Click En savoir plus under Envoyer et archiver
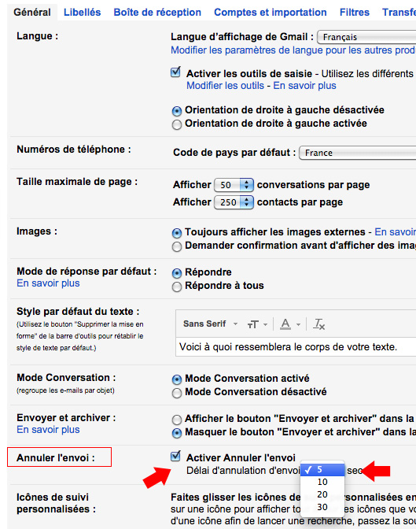This screenshot has width=416, height=529. [x=48, y=430]
